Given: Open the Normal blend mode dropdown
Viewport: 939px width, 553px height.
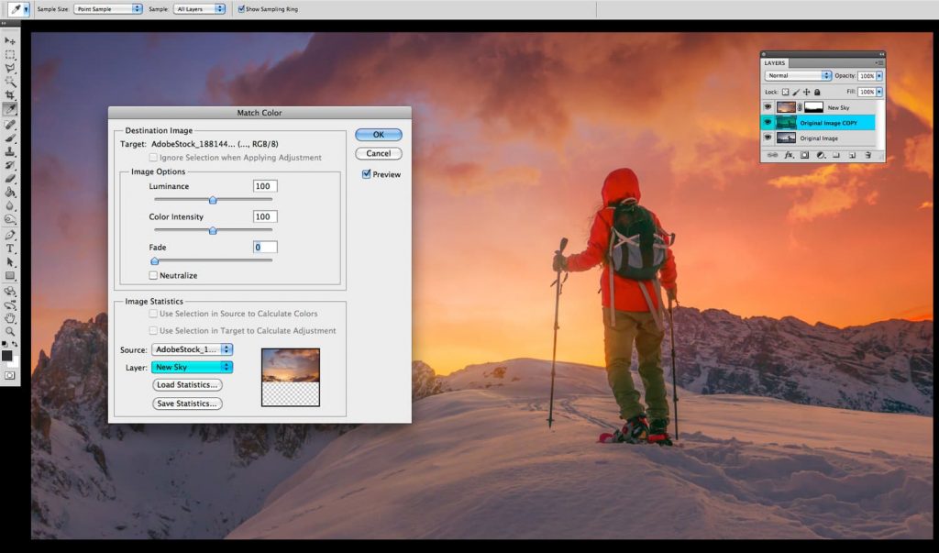Looking at the screenshot, I should pyautogui.click(x=799, y=75).
